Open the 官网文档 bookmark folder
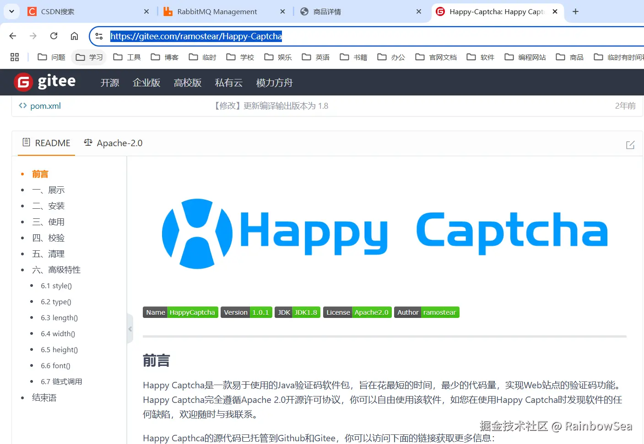 436,57
